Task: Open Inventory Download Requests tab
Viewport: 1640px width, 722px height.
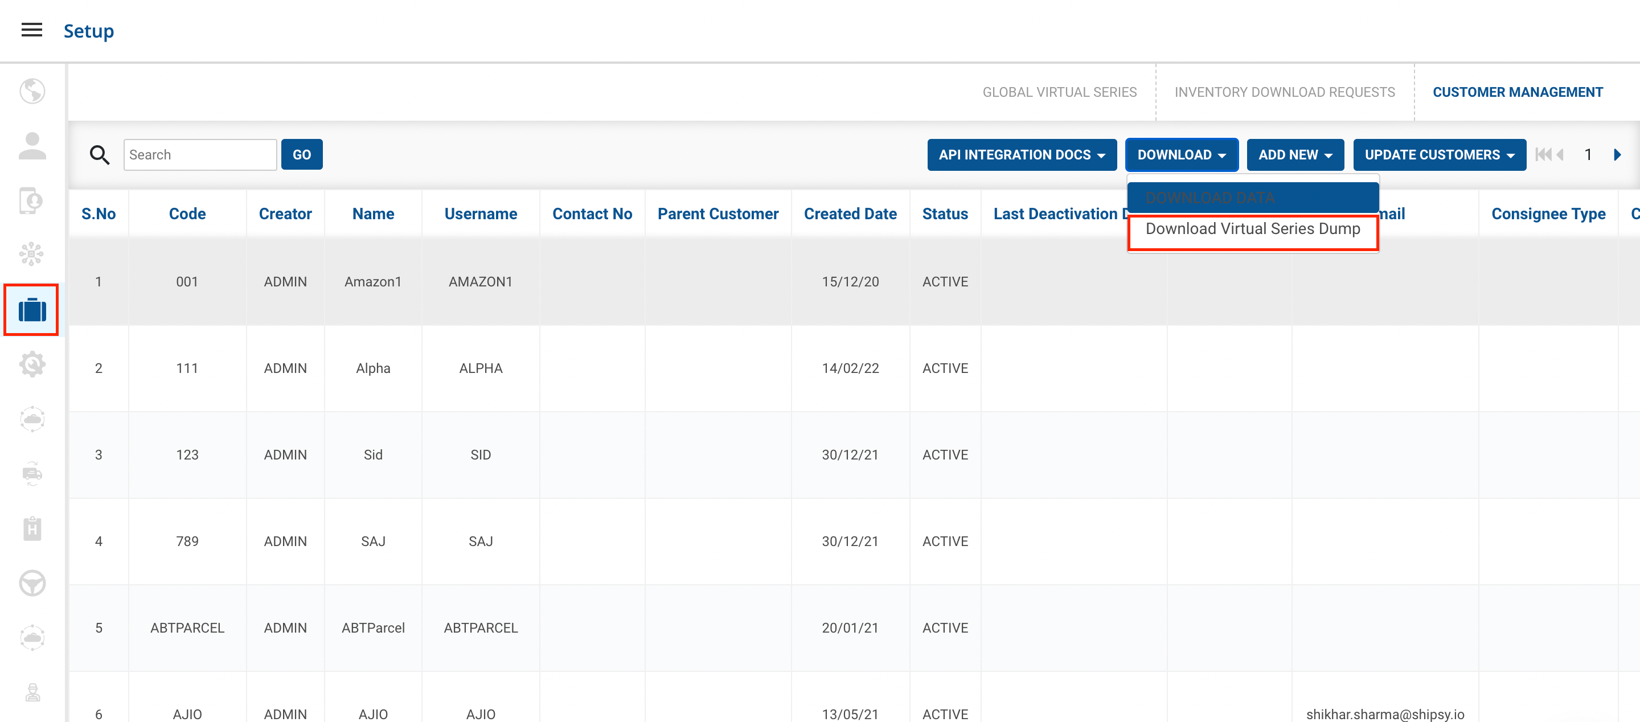Action: coord(1284,92)
